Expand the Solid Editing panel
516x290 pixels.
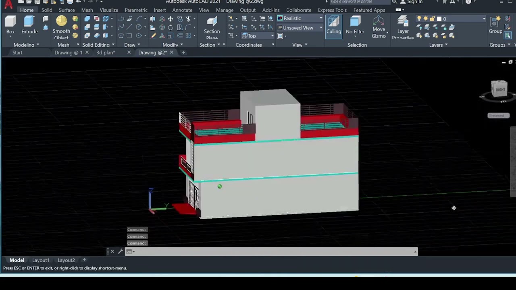coord(98,45)
